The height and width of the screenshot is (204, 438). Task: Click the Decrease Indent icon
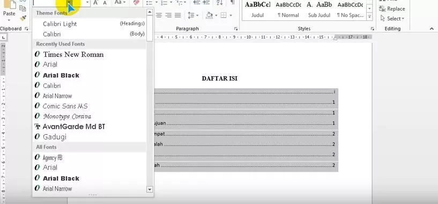[197, 3]
